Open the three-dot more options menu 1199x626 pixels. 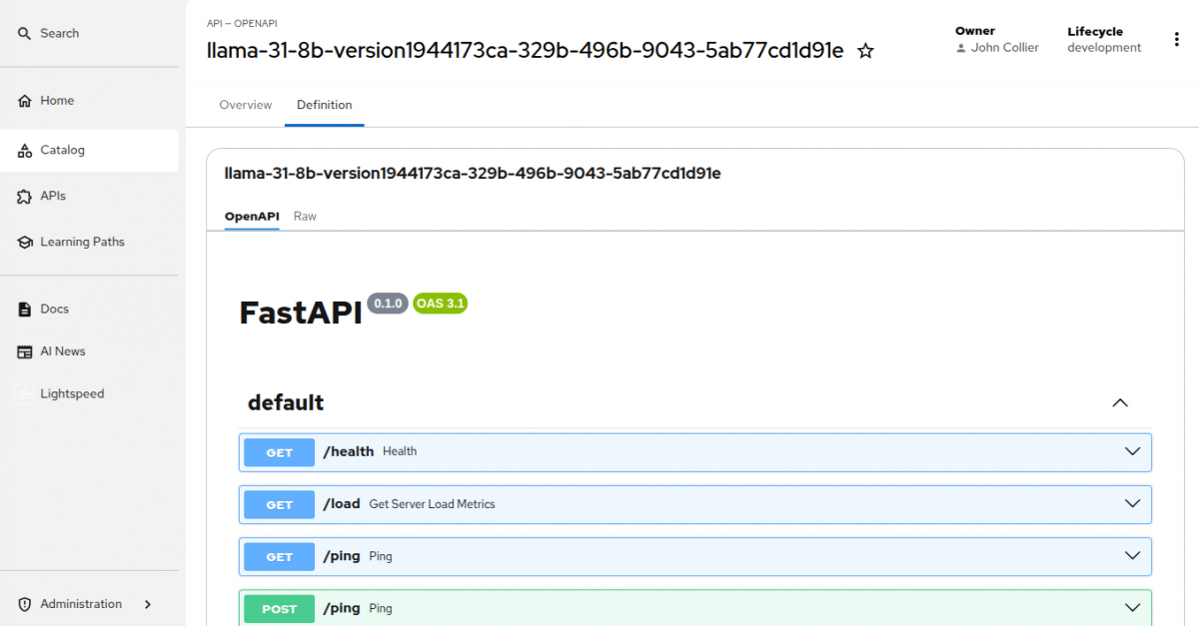click(x=1176, y=40)
